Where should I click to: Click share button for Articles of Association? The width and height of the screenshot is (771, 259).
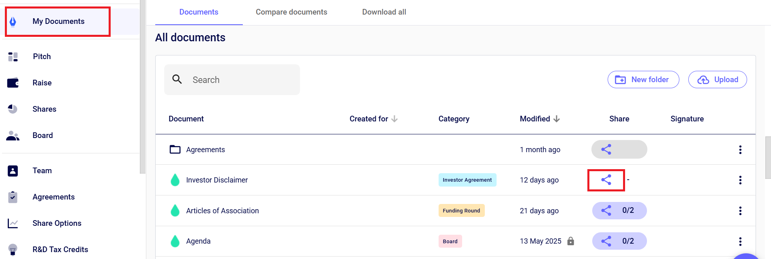tap(619, 210)
